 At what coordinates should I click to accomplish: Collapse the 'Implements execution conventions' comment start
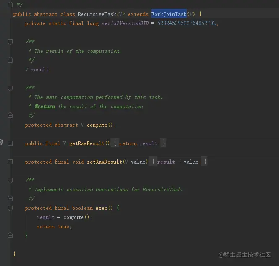(10, 180)
